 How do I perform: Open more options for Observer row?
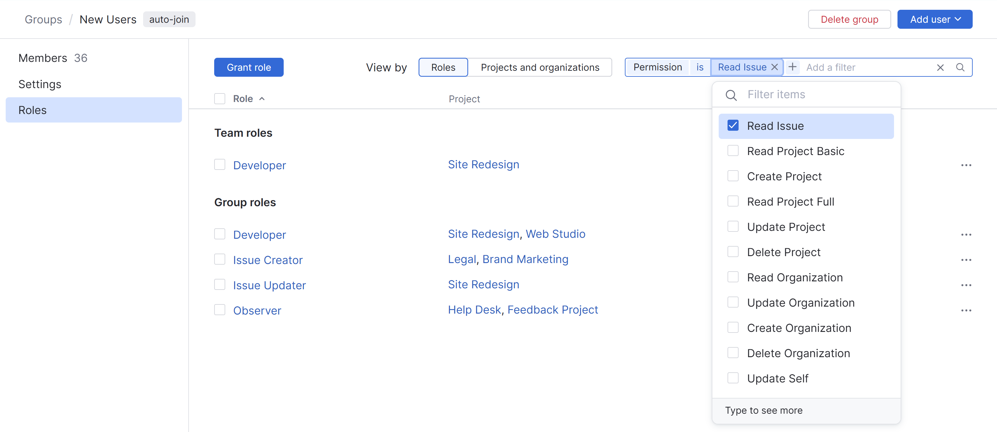tap(966, 310)
